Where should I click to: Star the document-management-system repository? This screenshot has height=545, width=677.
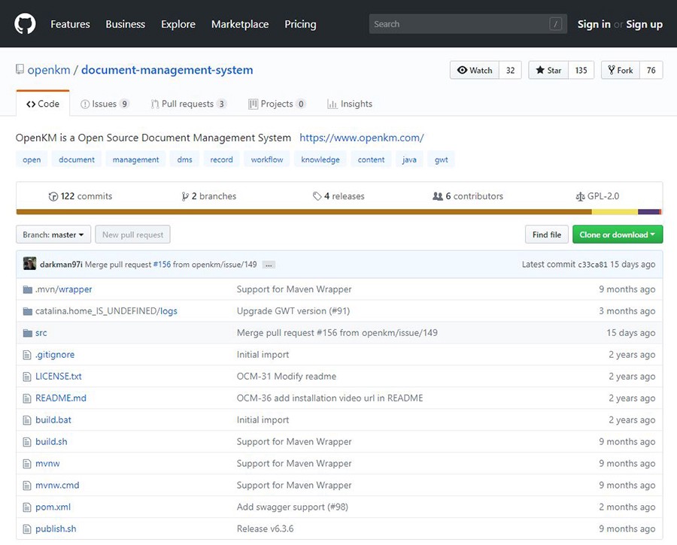548,71
